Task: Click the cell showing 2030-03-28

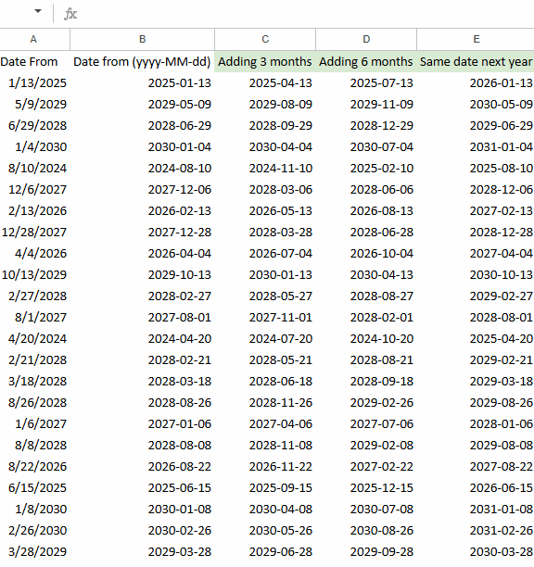Action: (x=476, y=552)
